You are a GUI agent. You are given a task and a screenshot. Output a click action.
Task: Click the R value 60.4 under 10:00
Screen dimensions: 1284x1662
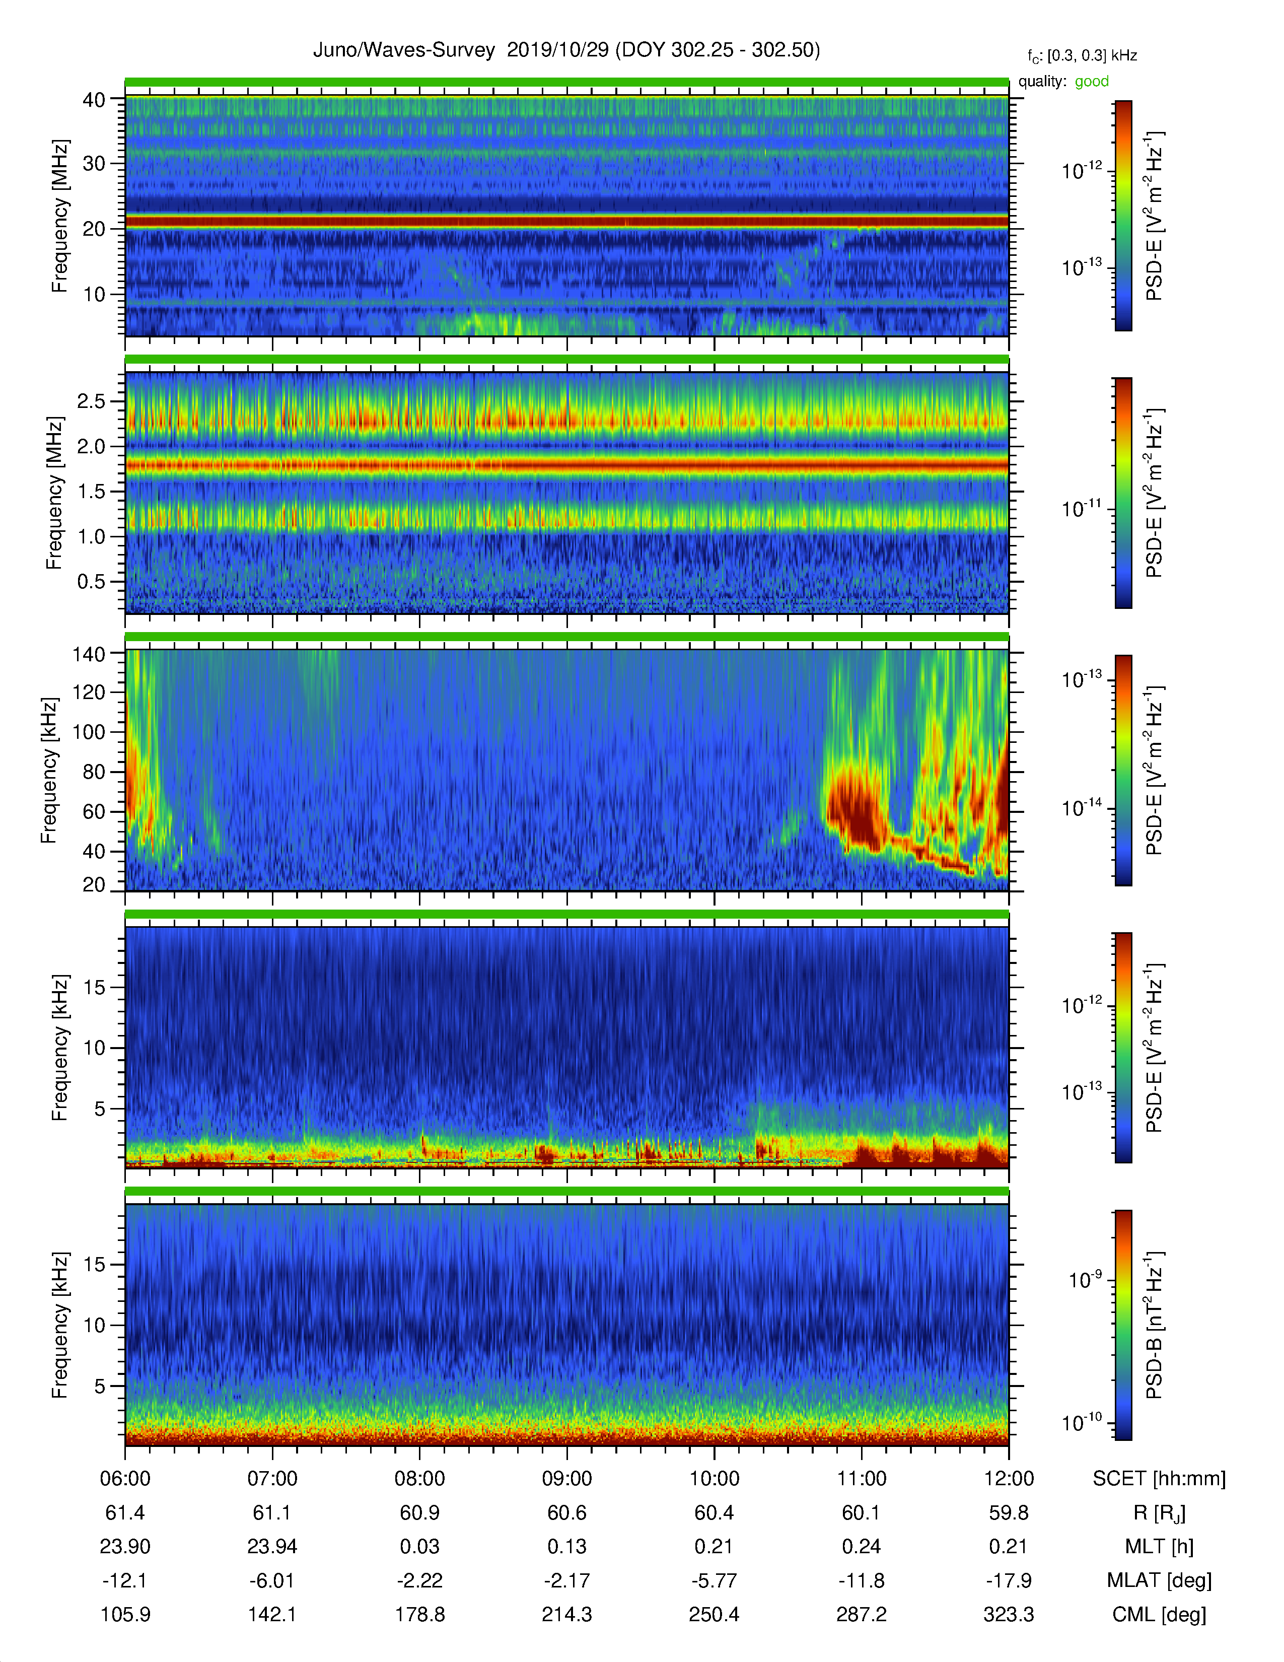pos(714,1513)
